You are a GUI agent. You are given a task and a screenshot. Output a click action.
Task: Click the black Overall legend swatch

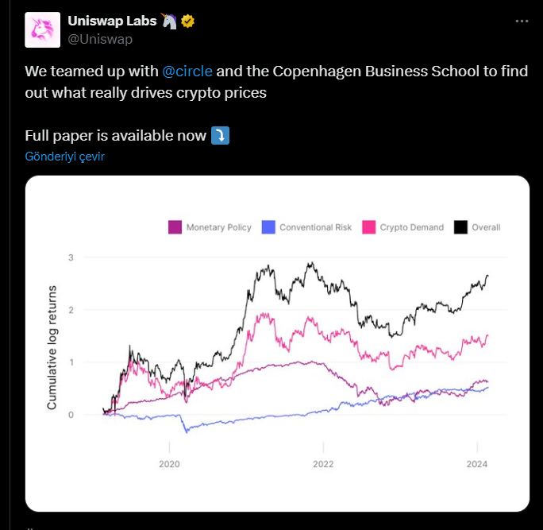pyautogui.click(x=460, y=227)
